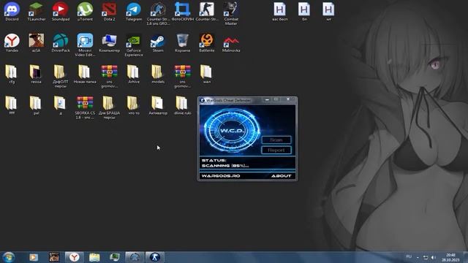Select the Активатор folder

[158, 106]
